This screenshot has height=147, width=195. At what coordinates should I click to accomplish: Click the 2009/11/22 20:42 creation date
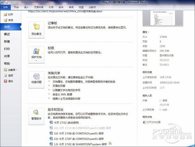point(170,82)
